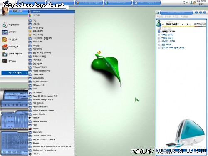Launch the flaming Nero burning icon
Screen dimensions: 208x156
pyautogui.click(x=5, y=47)
